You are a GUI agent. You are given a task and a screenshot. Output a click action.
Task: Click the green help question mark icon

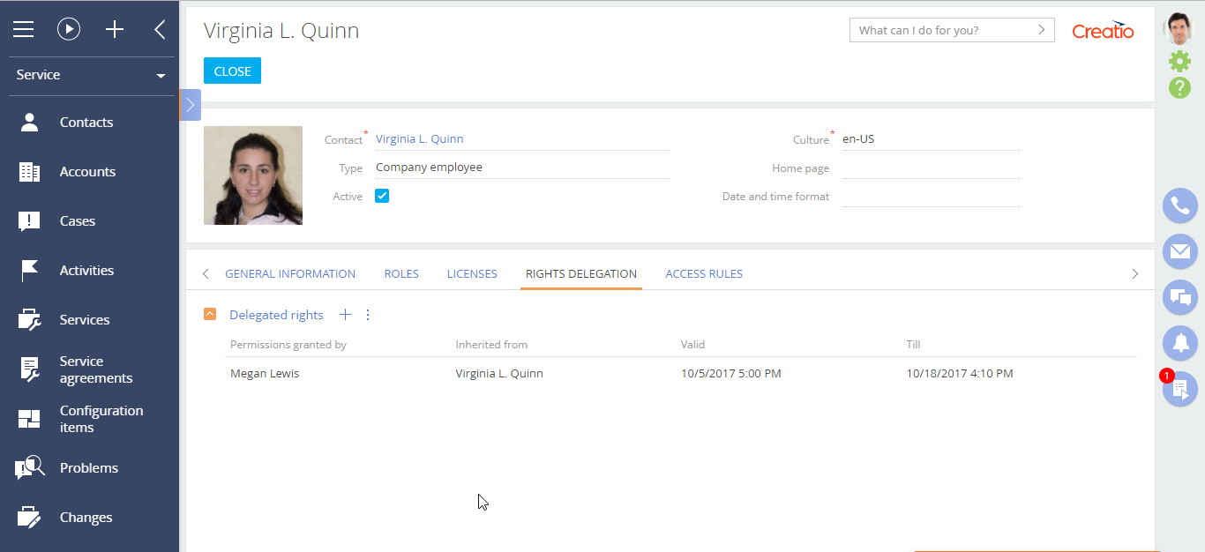(1179, 87)
